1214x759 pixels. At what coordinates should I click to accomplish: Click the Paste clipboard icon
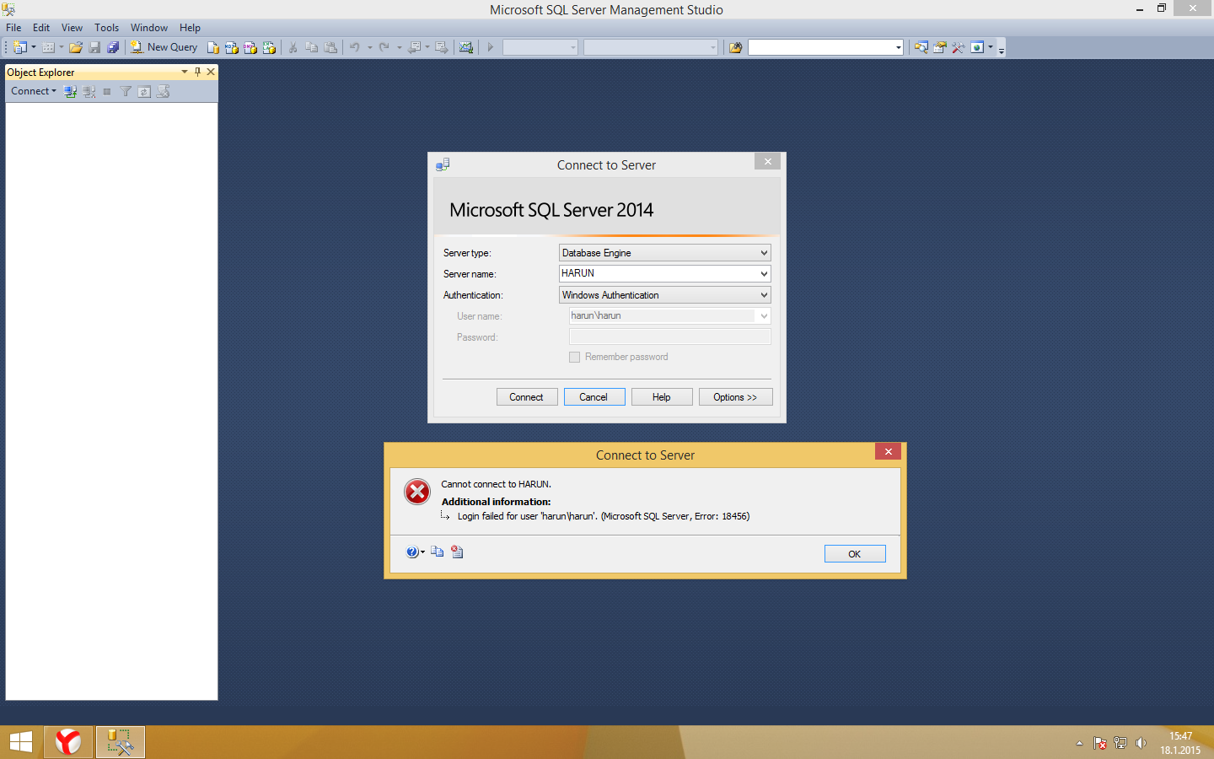tap(330, 47)
